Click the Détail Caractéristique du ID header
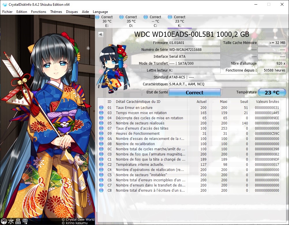The image size is (289, 225). tap(138, 101)
